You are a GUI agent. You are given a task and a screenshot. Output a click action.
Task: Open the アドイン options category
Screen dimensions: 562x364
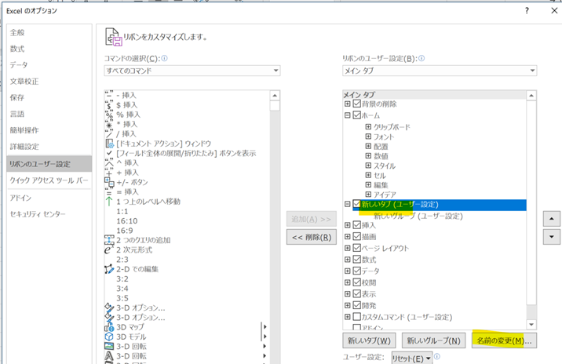point(49,198)
